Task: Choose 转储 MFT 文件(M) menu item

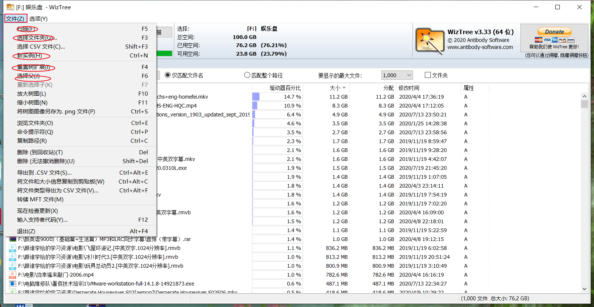Action: pyautogui.click(x=80, y=199)
